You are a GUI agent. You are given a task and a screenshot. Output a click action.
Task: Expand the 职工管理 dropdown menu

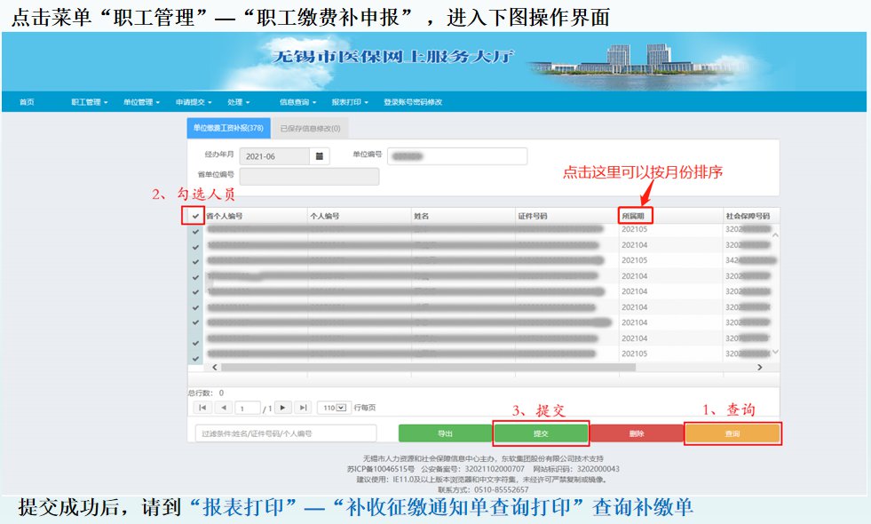coord(89,102)
